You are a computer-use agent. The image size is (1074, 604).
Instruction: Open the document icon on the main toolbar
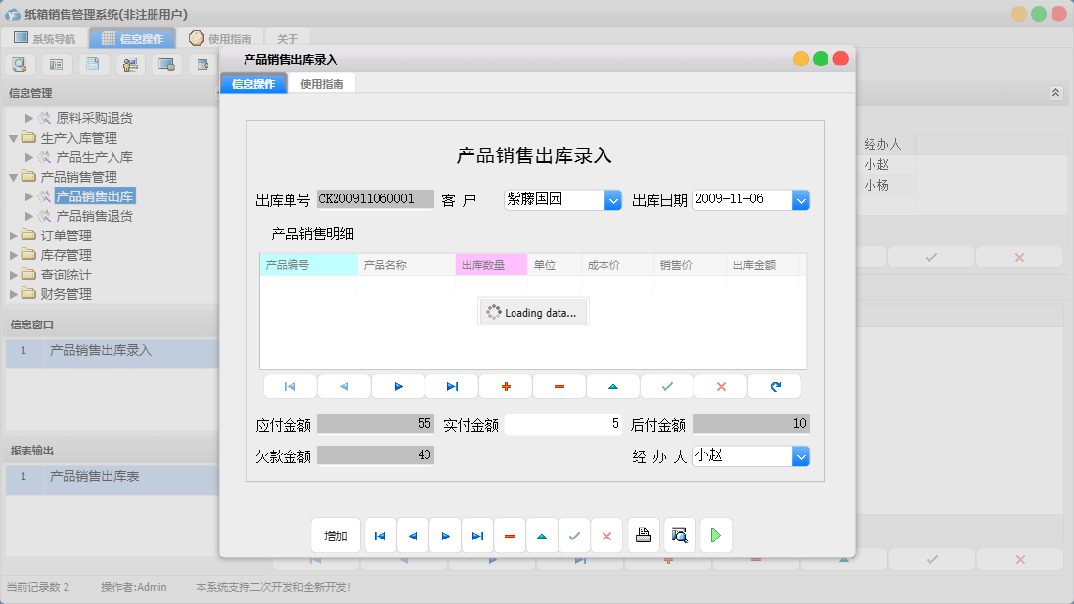coord(93,64)
